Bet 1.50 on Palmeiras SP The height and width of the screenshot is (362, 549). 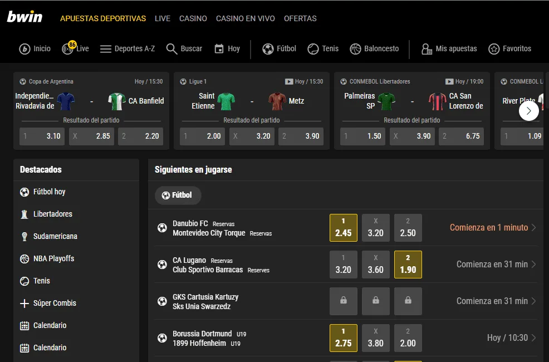[362, 136]
